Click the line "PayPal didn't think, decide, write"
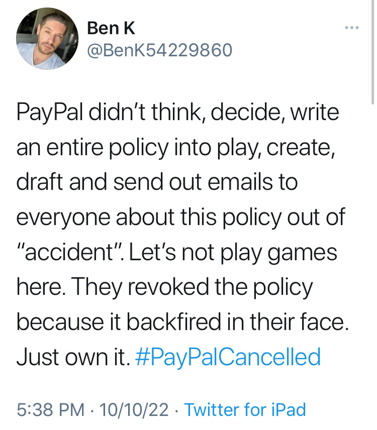377x430 pixels. [x=178, y=113]
